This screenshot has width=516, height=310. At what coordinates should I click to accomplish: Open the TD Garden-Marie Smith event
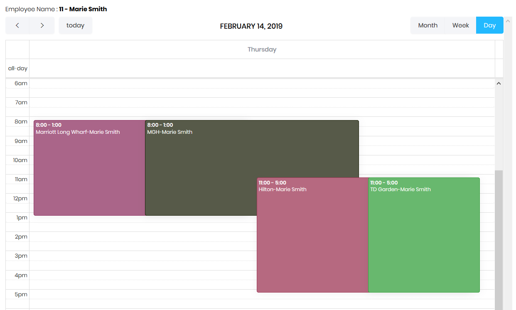click(x=424, y=241)
